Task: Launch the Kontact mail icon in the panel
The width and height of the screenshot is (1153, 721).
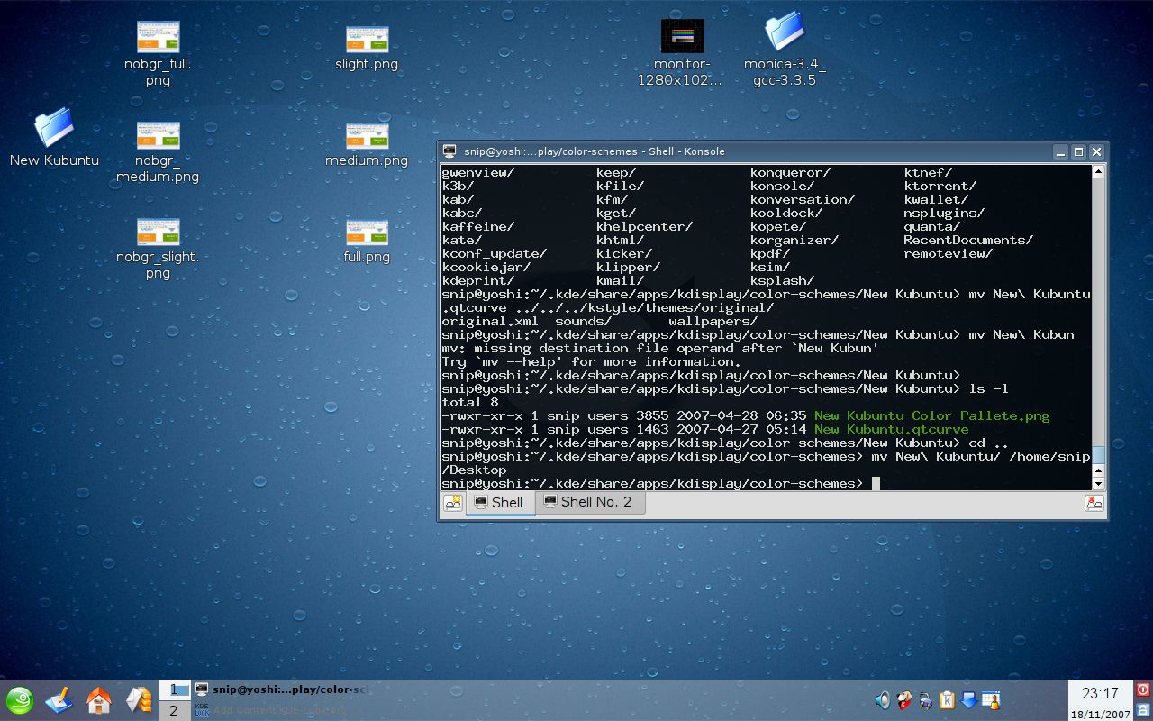Action: 138,700
